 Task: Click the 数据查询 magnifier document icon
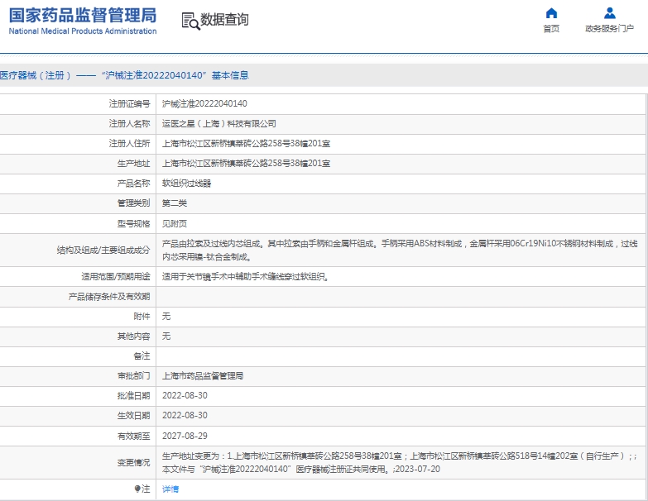click(x=190, y=21)
